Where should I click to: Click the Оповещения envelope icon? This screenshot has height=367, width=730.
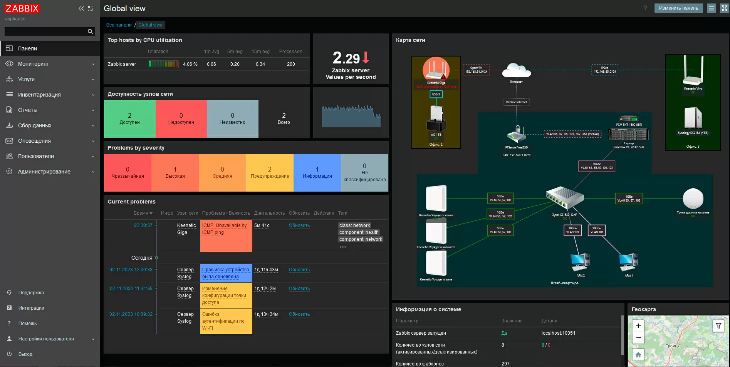click(9, 141)
